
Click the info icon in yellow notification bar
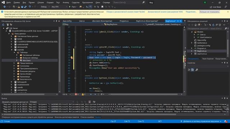coord(2,12)
